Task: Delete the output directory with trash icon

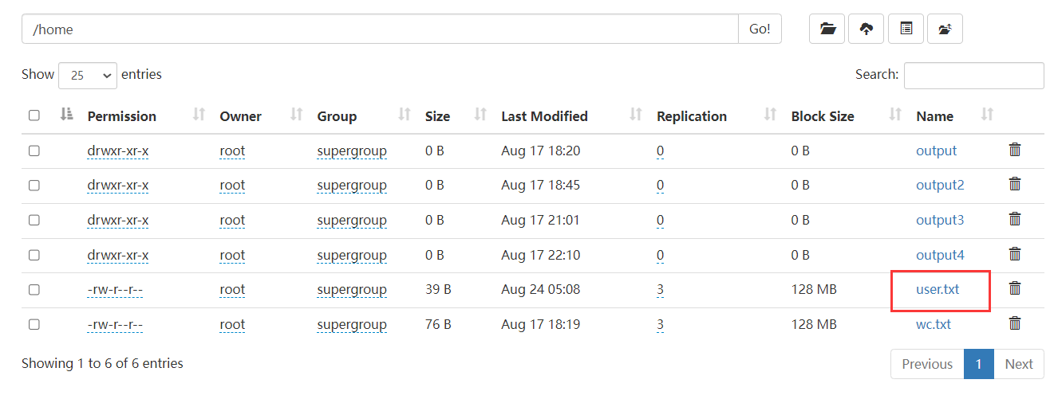Action: [1015, 149]
